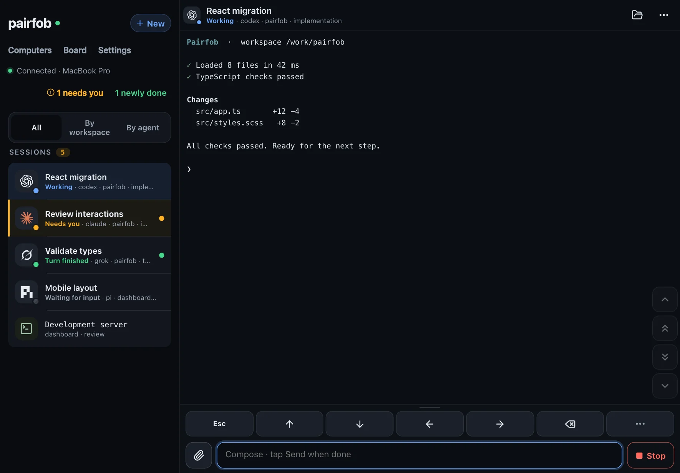Click the keyboard panel drag handle
Image resolution: width=680 pixels, height=473 pixels.
430,407
